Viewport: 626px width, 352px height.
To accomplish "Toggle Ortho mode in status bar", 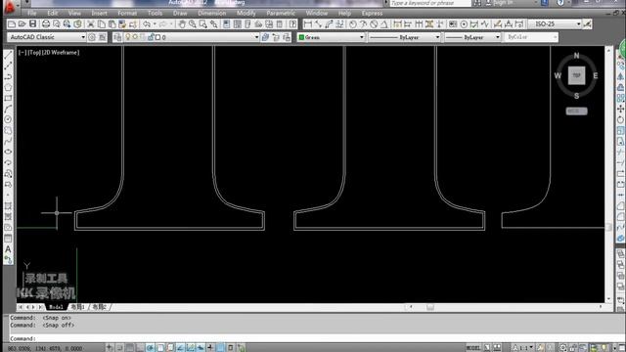I will coord(140,348).
